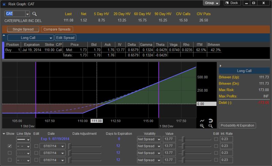
Task: Click the ITM 62.5% cell
Action: [x=201, y=50]
